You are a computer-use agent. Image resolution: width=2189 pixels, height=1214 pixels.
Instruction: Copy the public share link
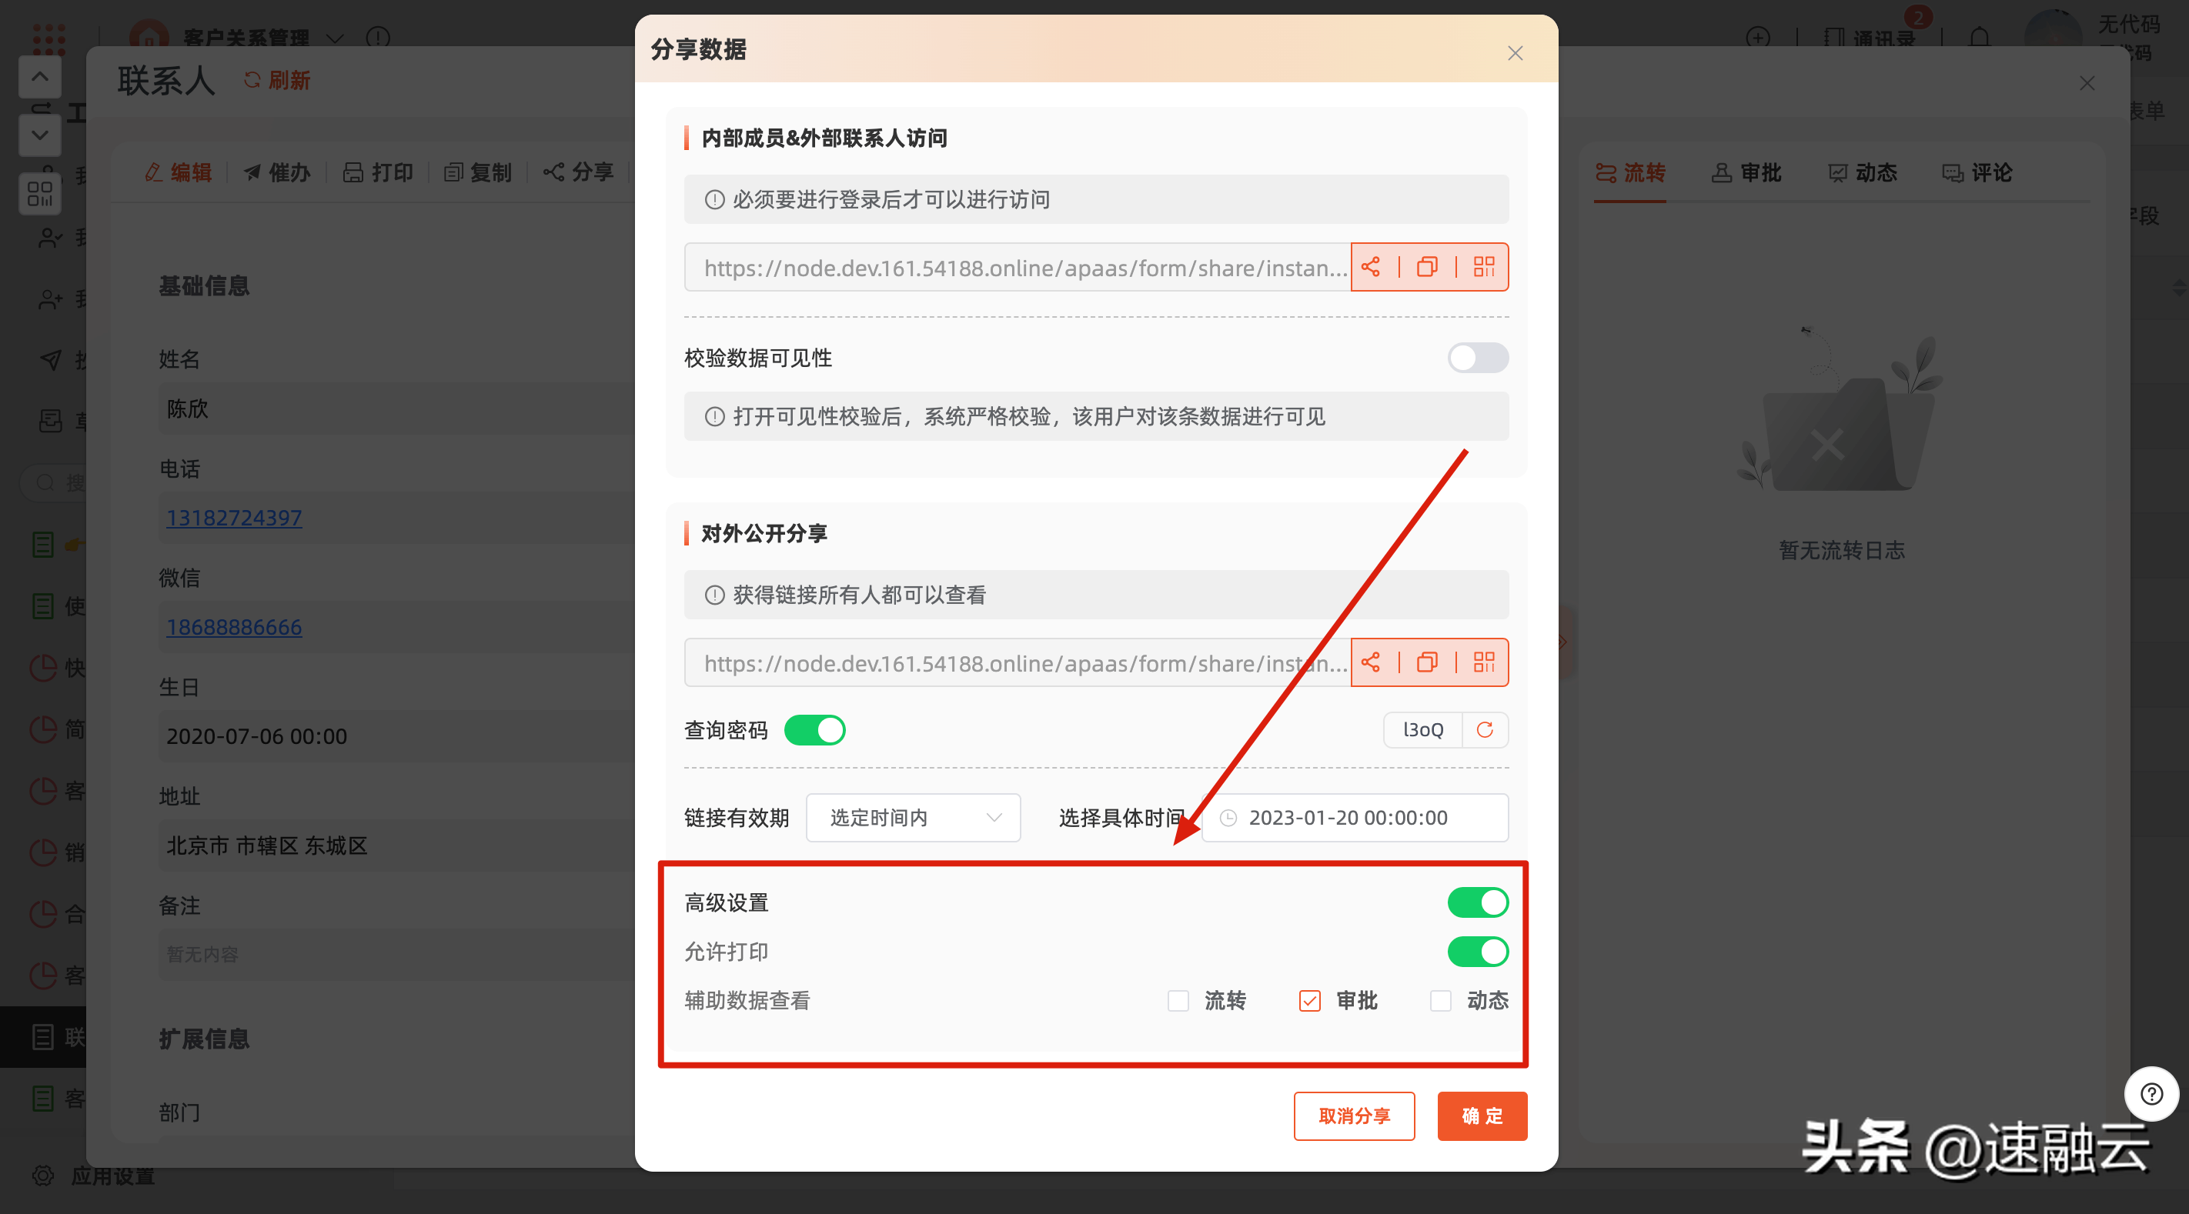[1427, 662]
